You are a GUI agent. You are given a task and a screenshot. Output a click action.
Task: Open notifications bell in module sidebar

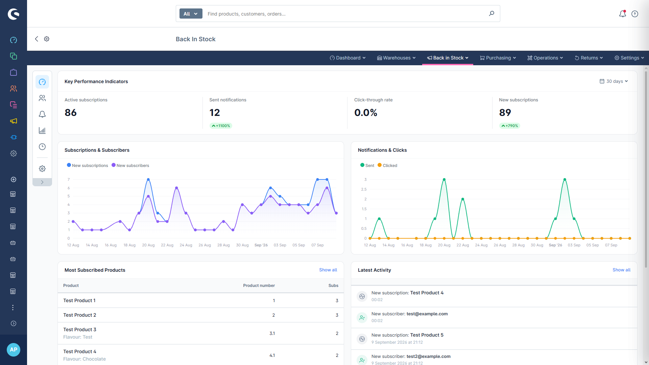[42, 114]
